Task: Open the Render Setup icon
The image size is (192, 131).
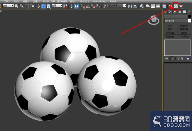Action: 170,6
